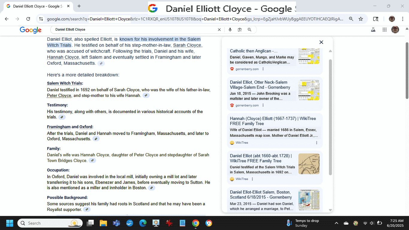Open options for Otter Neck-Salem gorrenberry result

[x=263, y=105]
